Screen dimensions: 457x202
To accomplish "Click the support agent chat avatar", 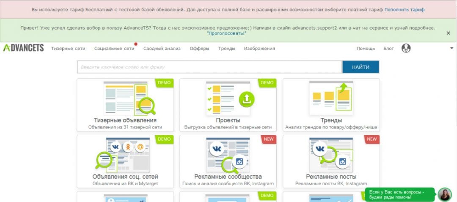I will point(445,194).
